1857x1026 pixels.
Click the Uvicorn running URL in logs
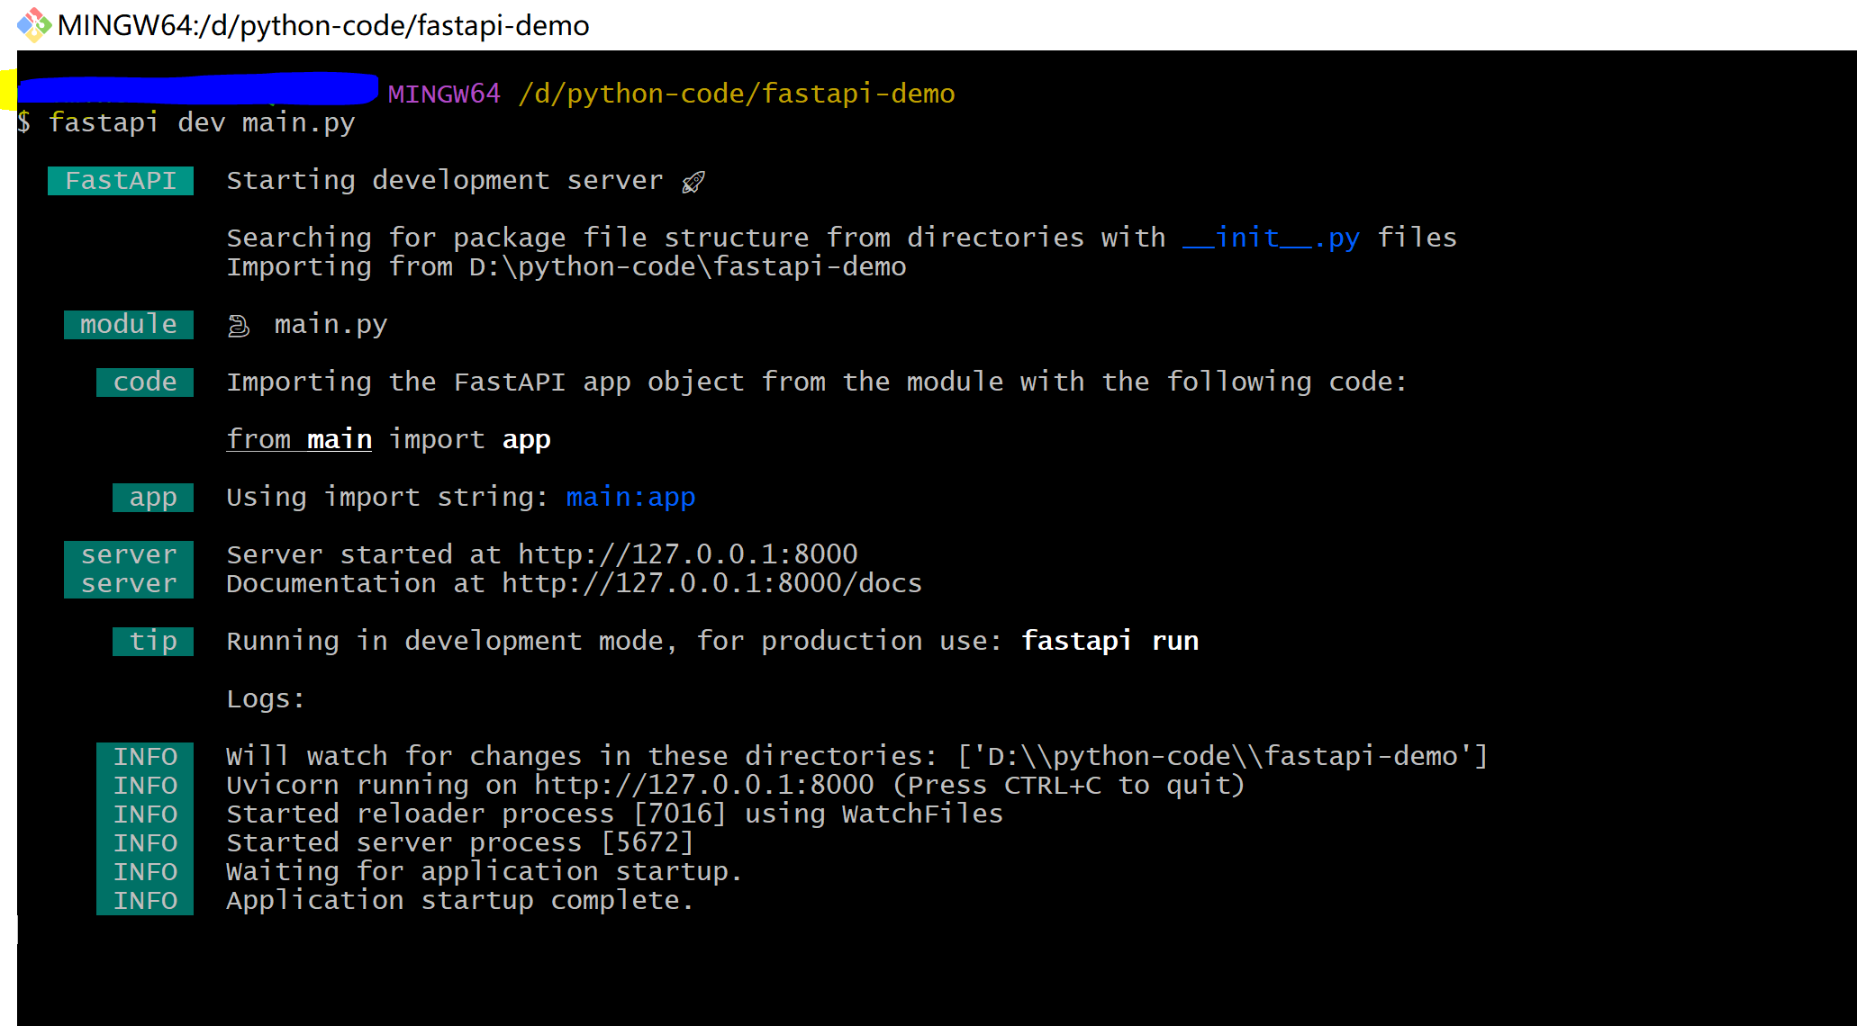[703, 785]
